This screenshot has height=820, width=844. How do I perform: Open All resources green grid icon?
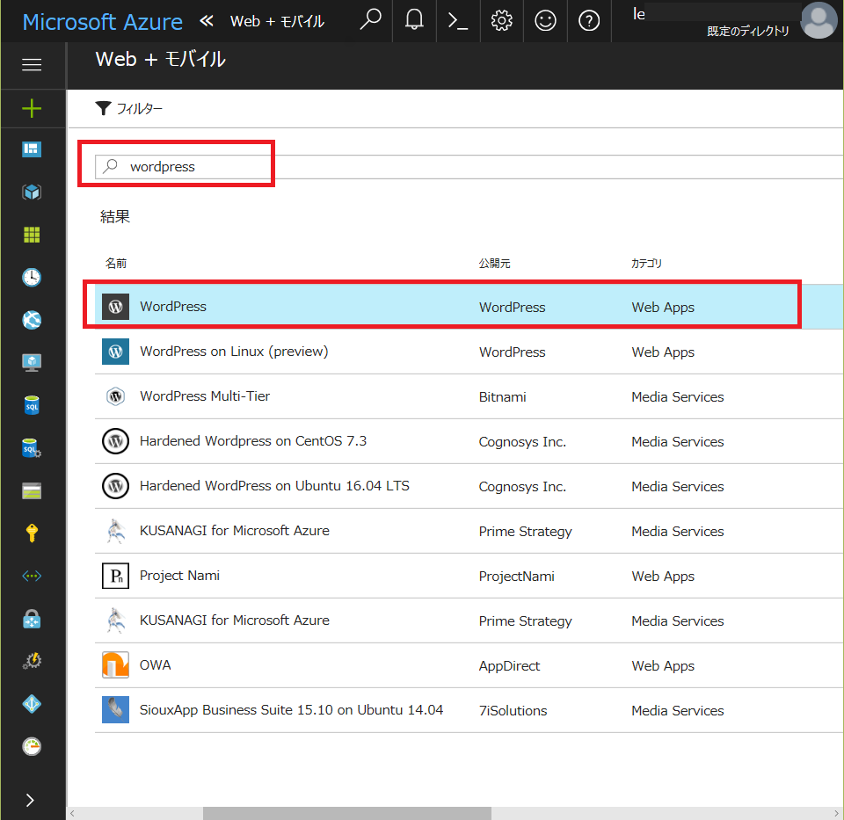pos(32,235)
